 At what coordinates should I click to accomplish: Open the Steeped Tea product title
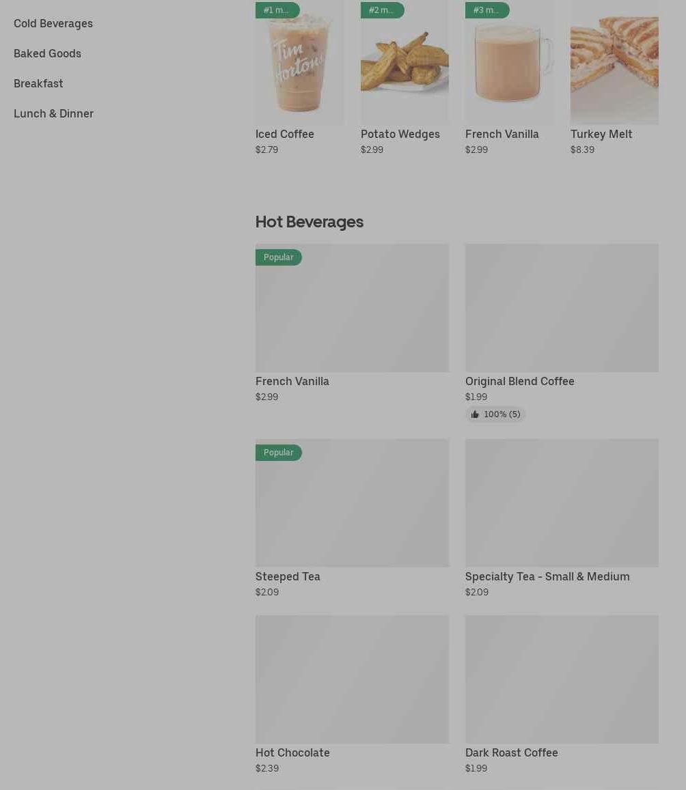[x=288, y=576]
